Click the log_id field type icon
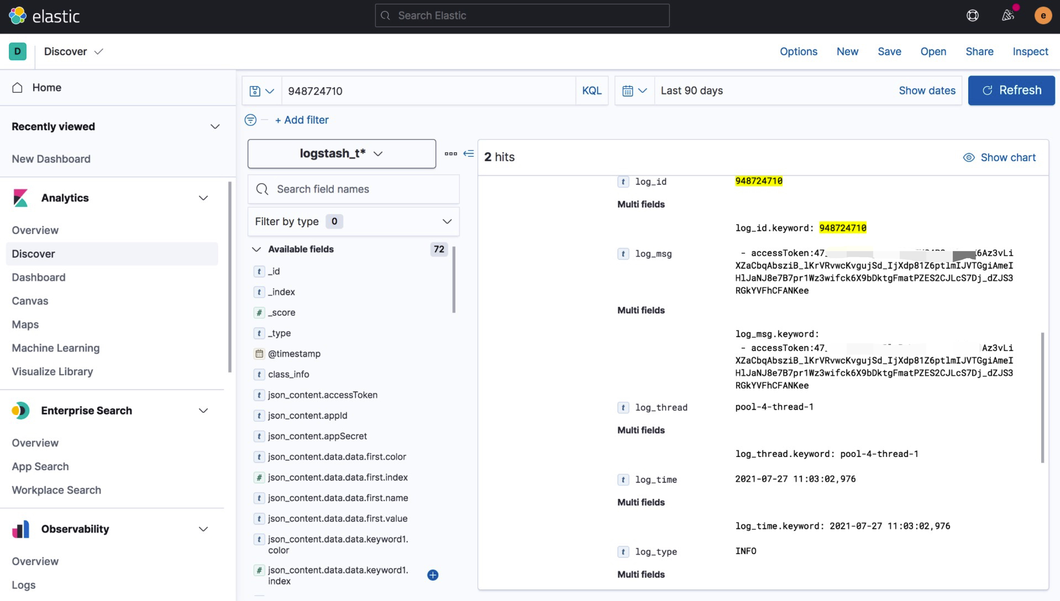Viewport: 1060px width, 601px height. [x=623, y=182]
